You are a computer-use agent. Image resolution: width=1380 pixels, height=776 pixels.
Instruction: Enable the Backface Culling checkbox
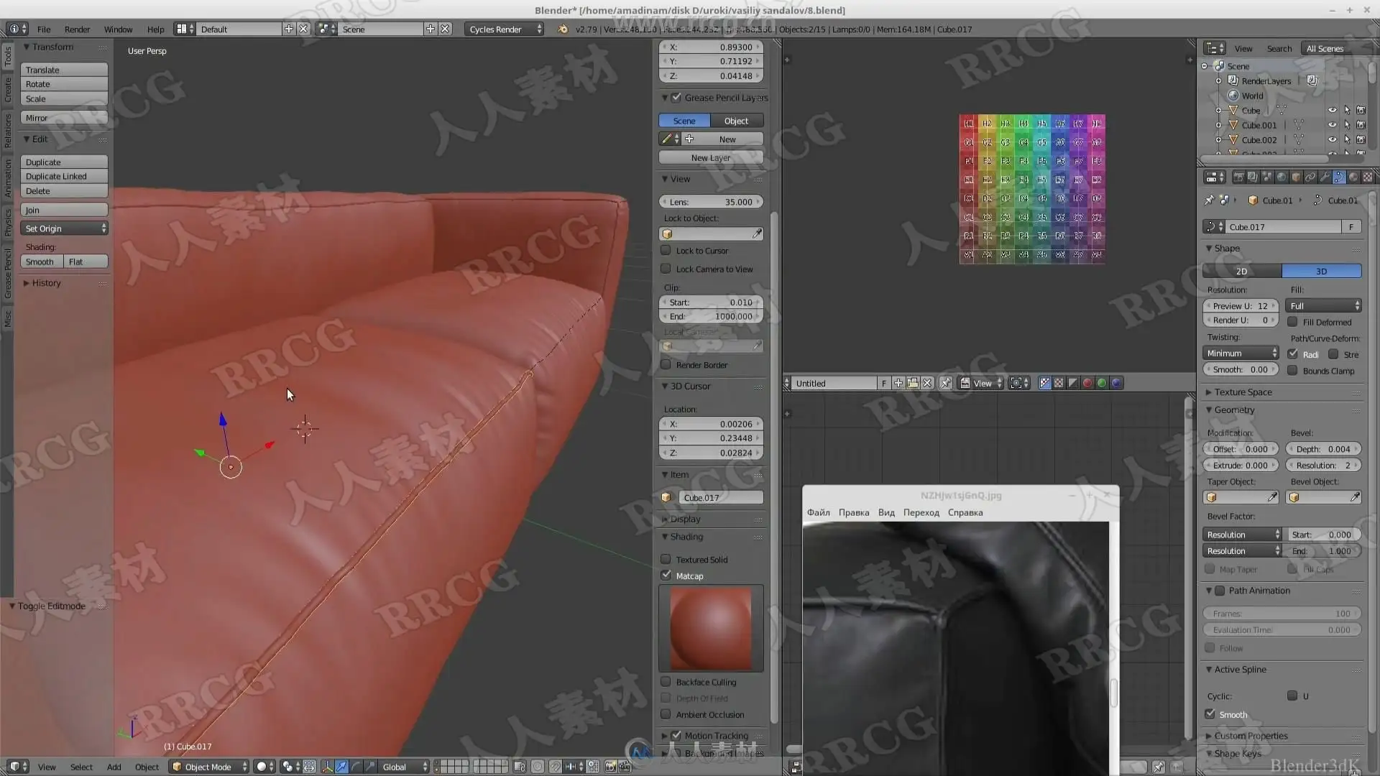666,682
